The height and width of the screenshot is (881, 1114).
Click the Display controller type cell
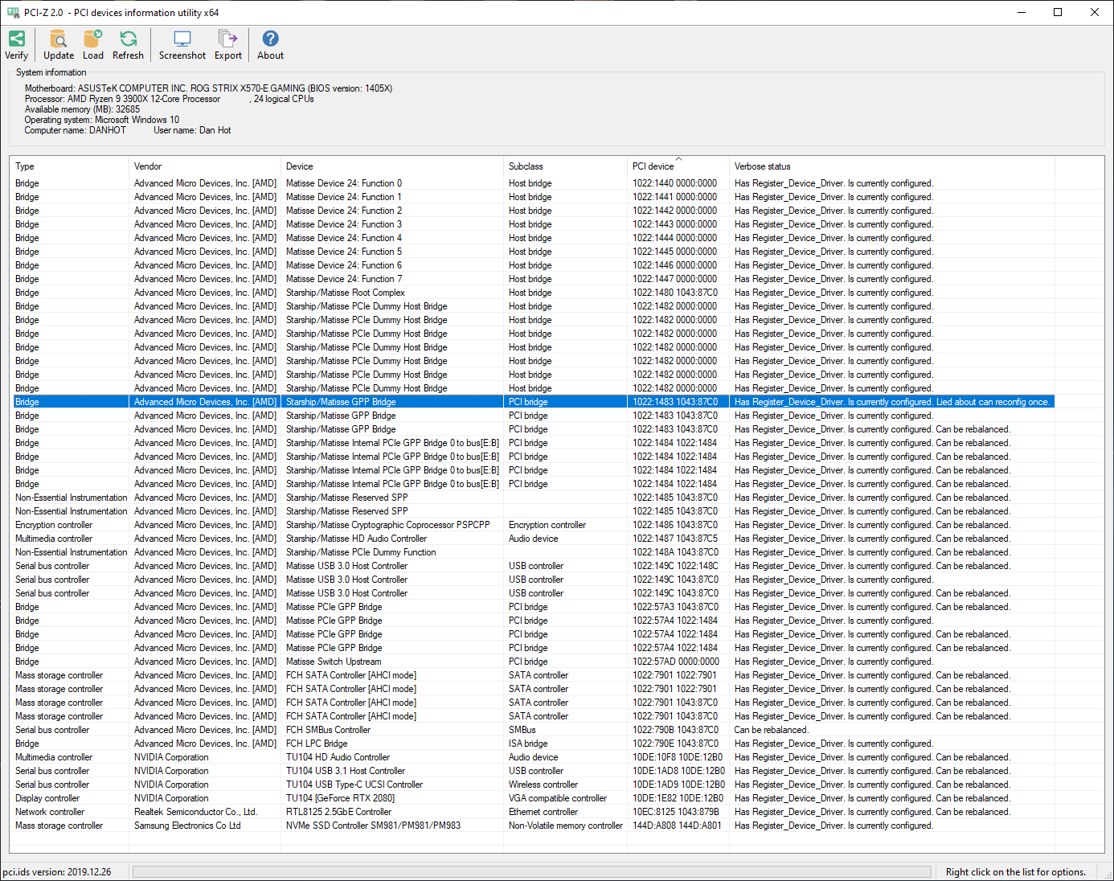(47, 798)
